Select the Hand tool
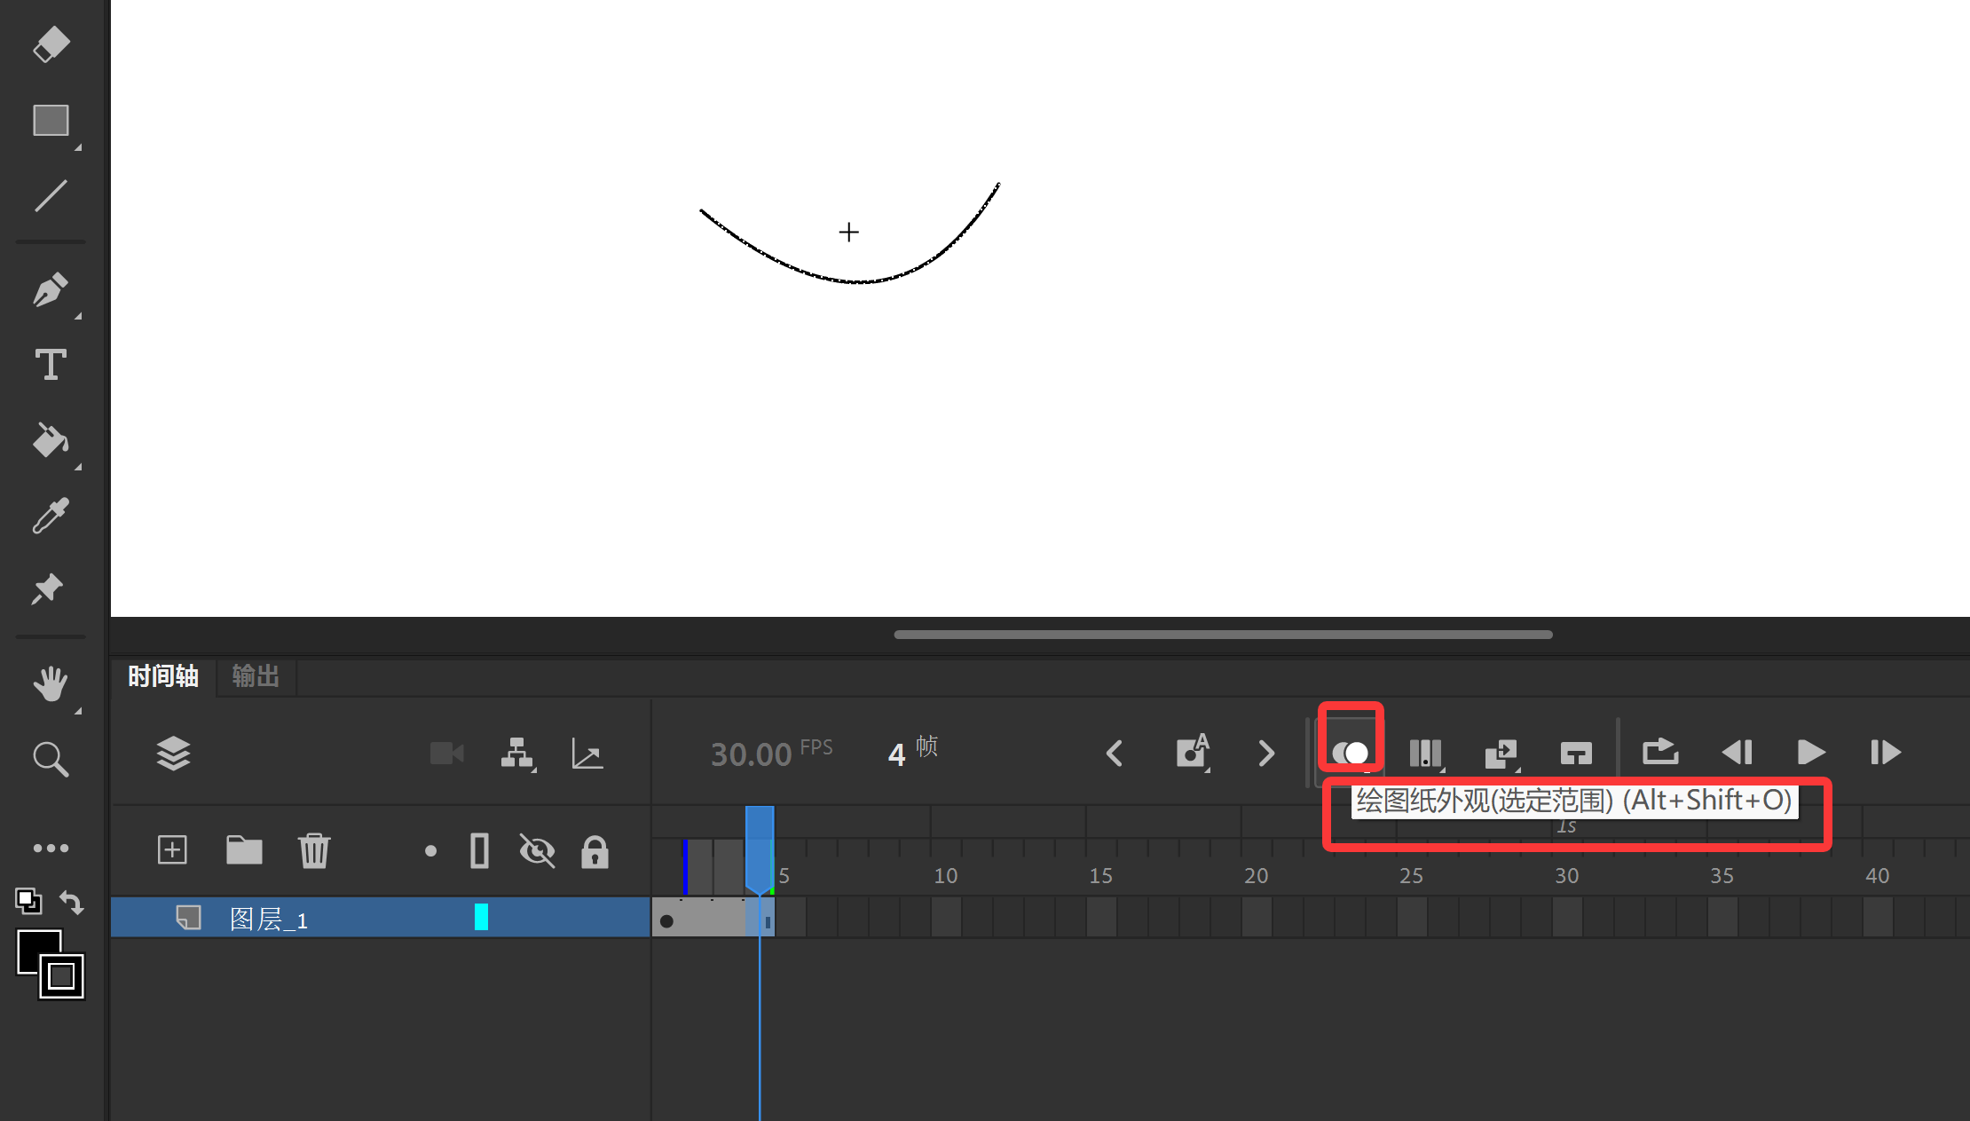Screen dimensions: 1970x1121 51,683
